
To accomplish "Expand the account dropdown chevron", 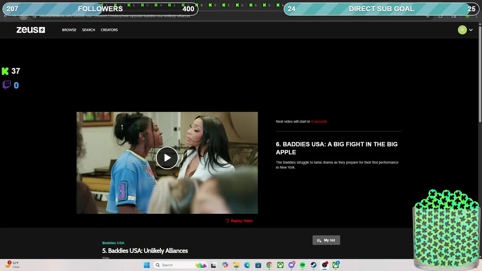I will [x=471, y=30].
